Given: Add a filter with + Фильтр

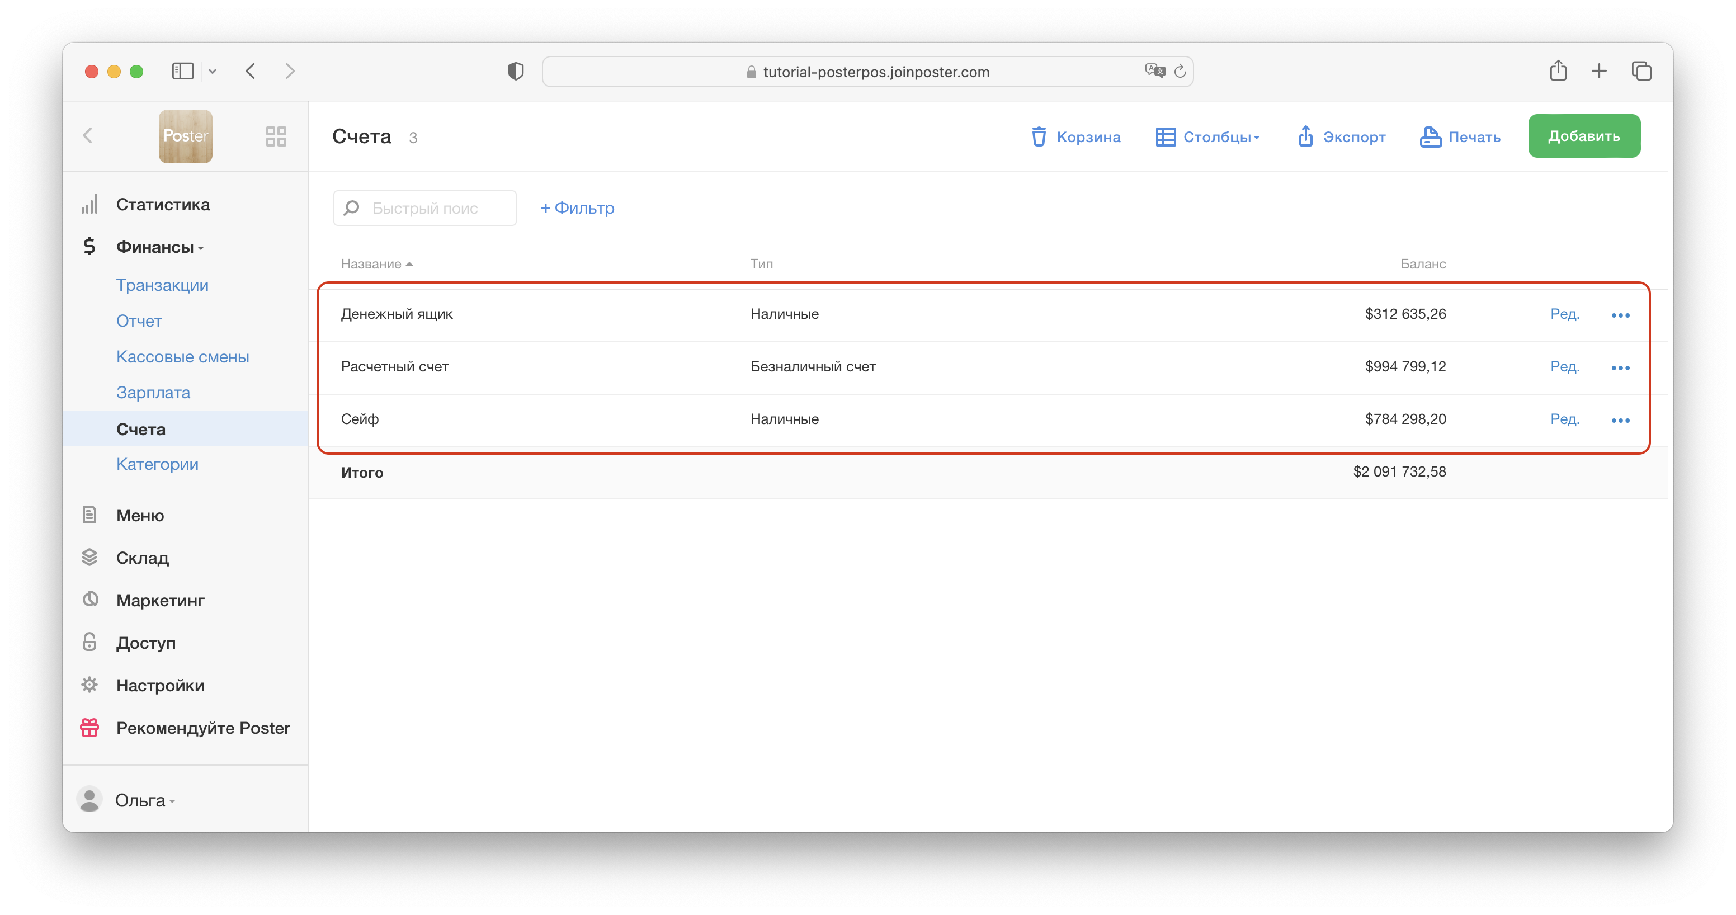Looking at the screenshot, I should pyautogui.click(x=578, y=208).
